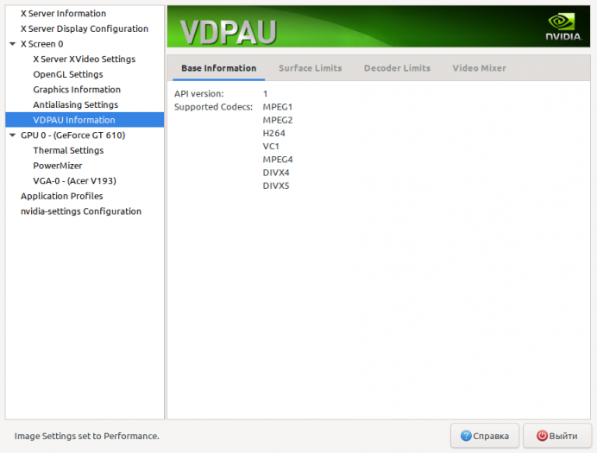Click the H264 codec entry
The width and height of the screenshot is (597, 453).
coord(273,134)
